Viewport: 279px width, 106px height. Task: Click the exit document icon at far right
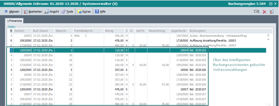(x=272, y=12)
